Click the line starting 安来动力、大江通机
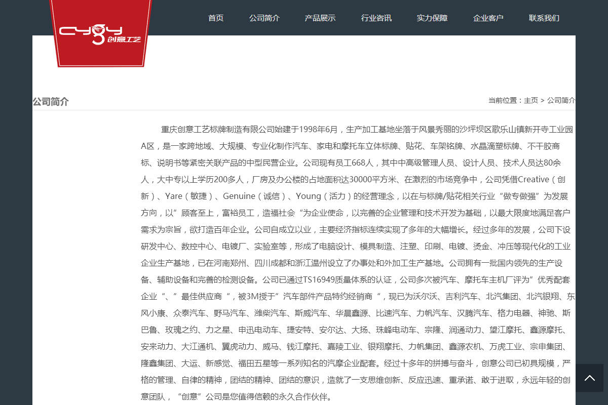 point(356,347)
